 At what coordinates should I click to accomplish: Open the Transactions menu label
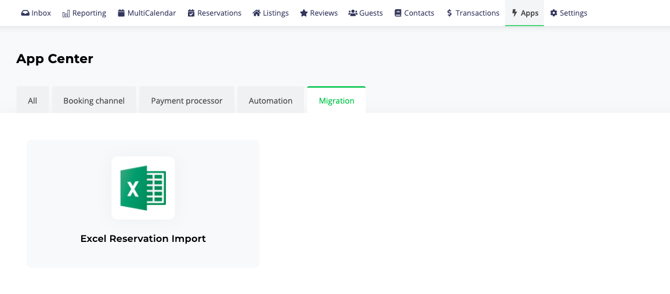(x=477, y=13)
